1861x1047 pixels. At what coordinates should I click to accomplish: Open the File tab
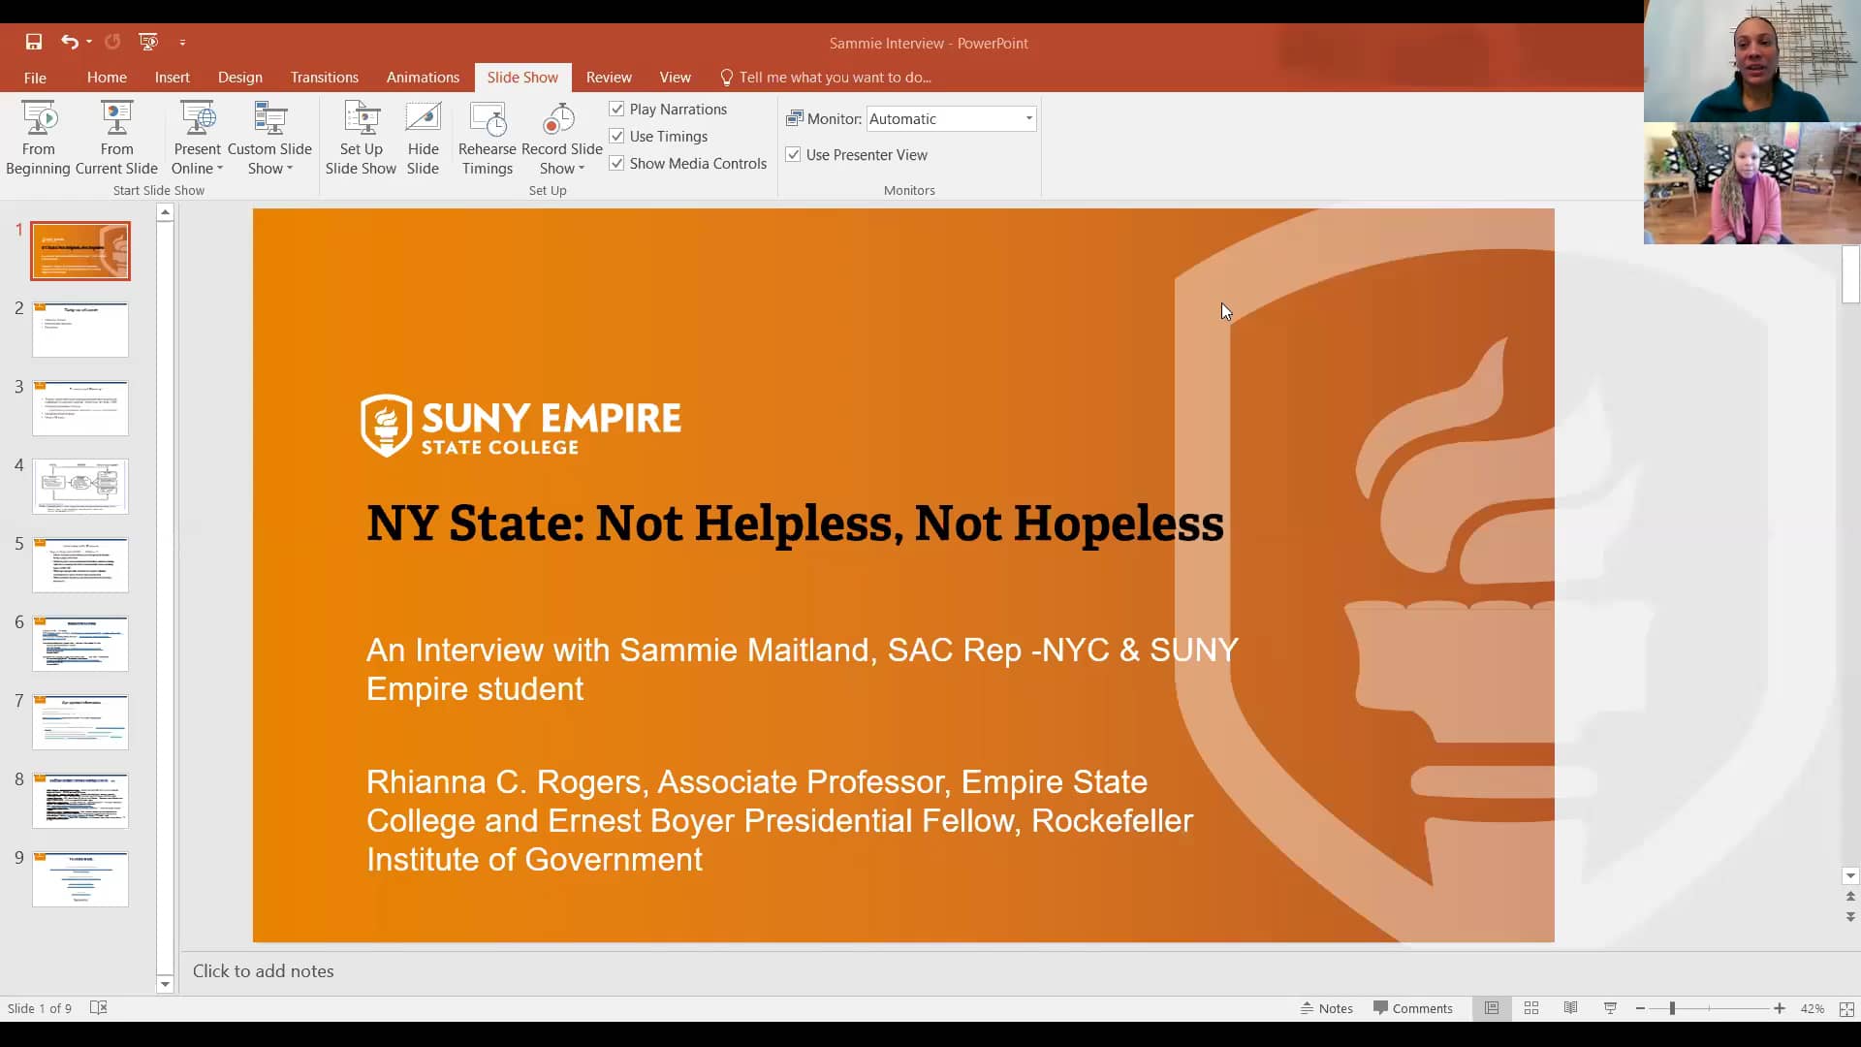click(x=35, y=78)
